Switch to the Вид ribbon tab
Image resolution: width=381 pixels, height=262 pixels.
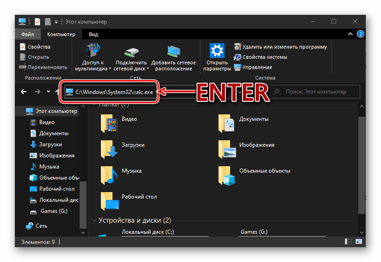(x=93, y=34)
